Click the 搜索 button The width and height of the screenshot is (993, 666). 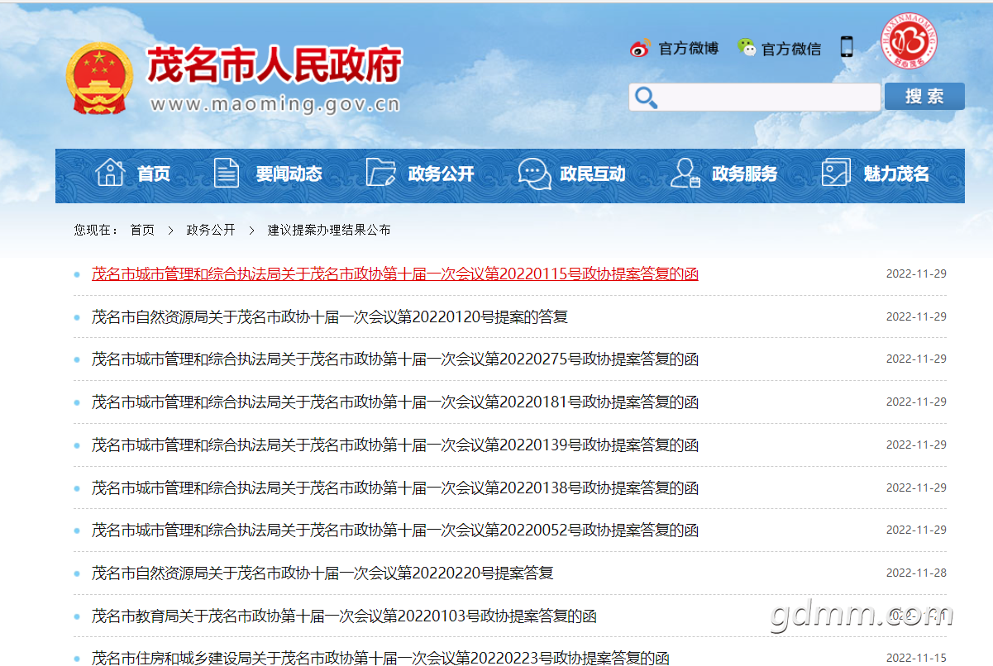(x=924, y=97)
